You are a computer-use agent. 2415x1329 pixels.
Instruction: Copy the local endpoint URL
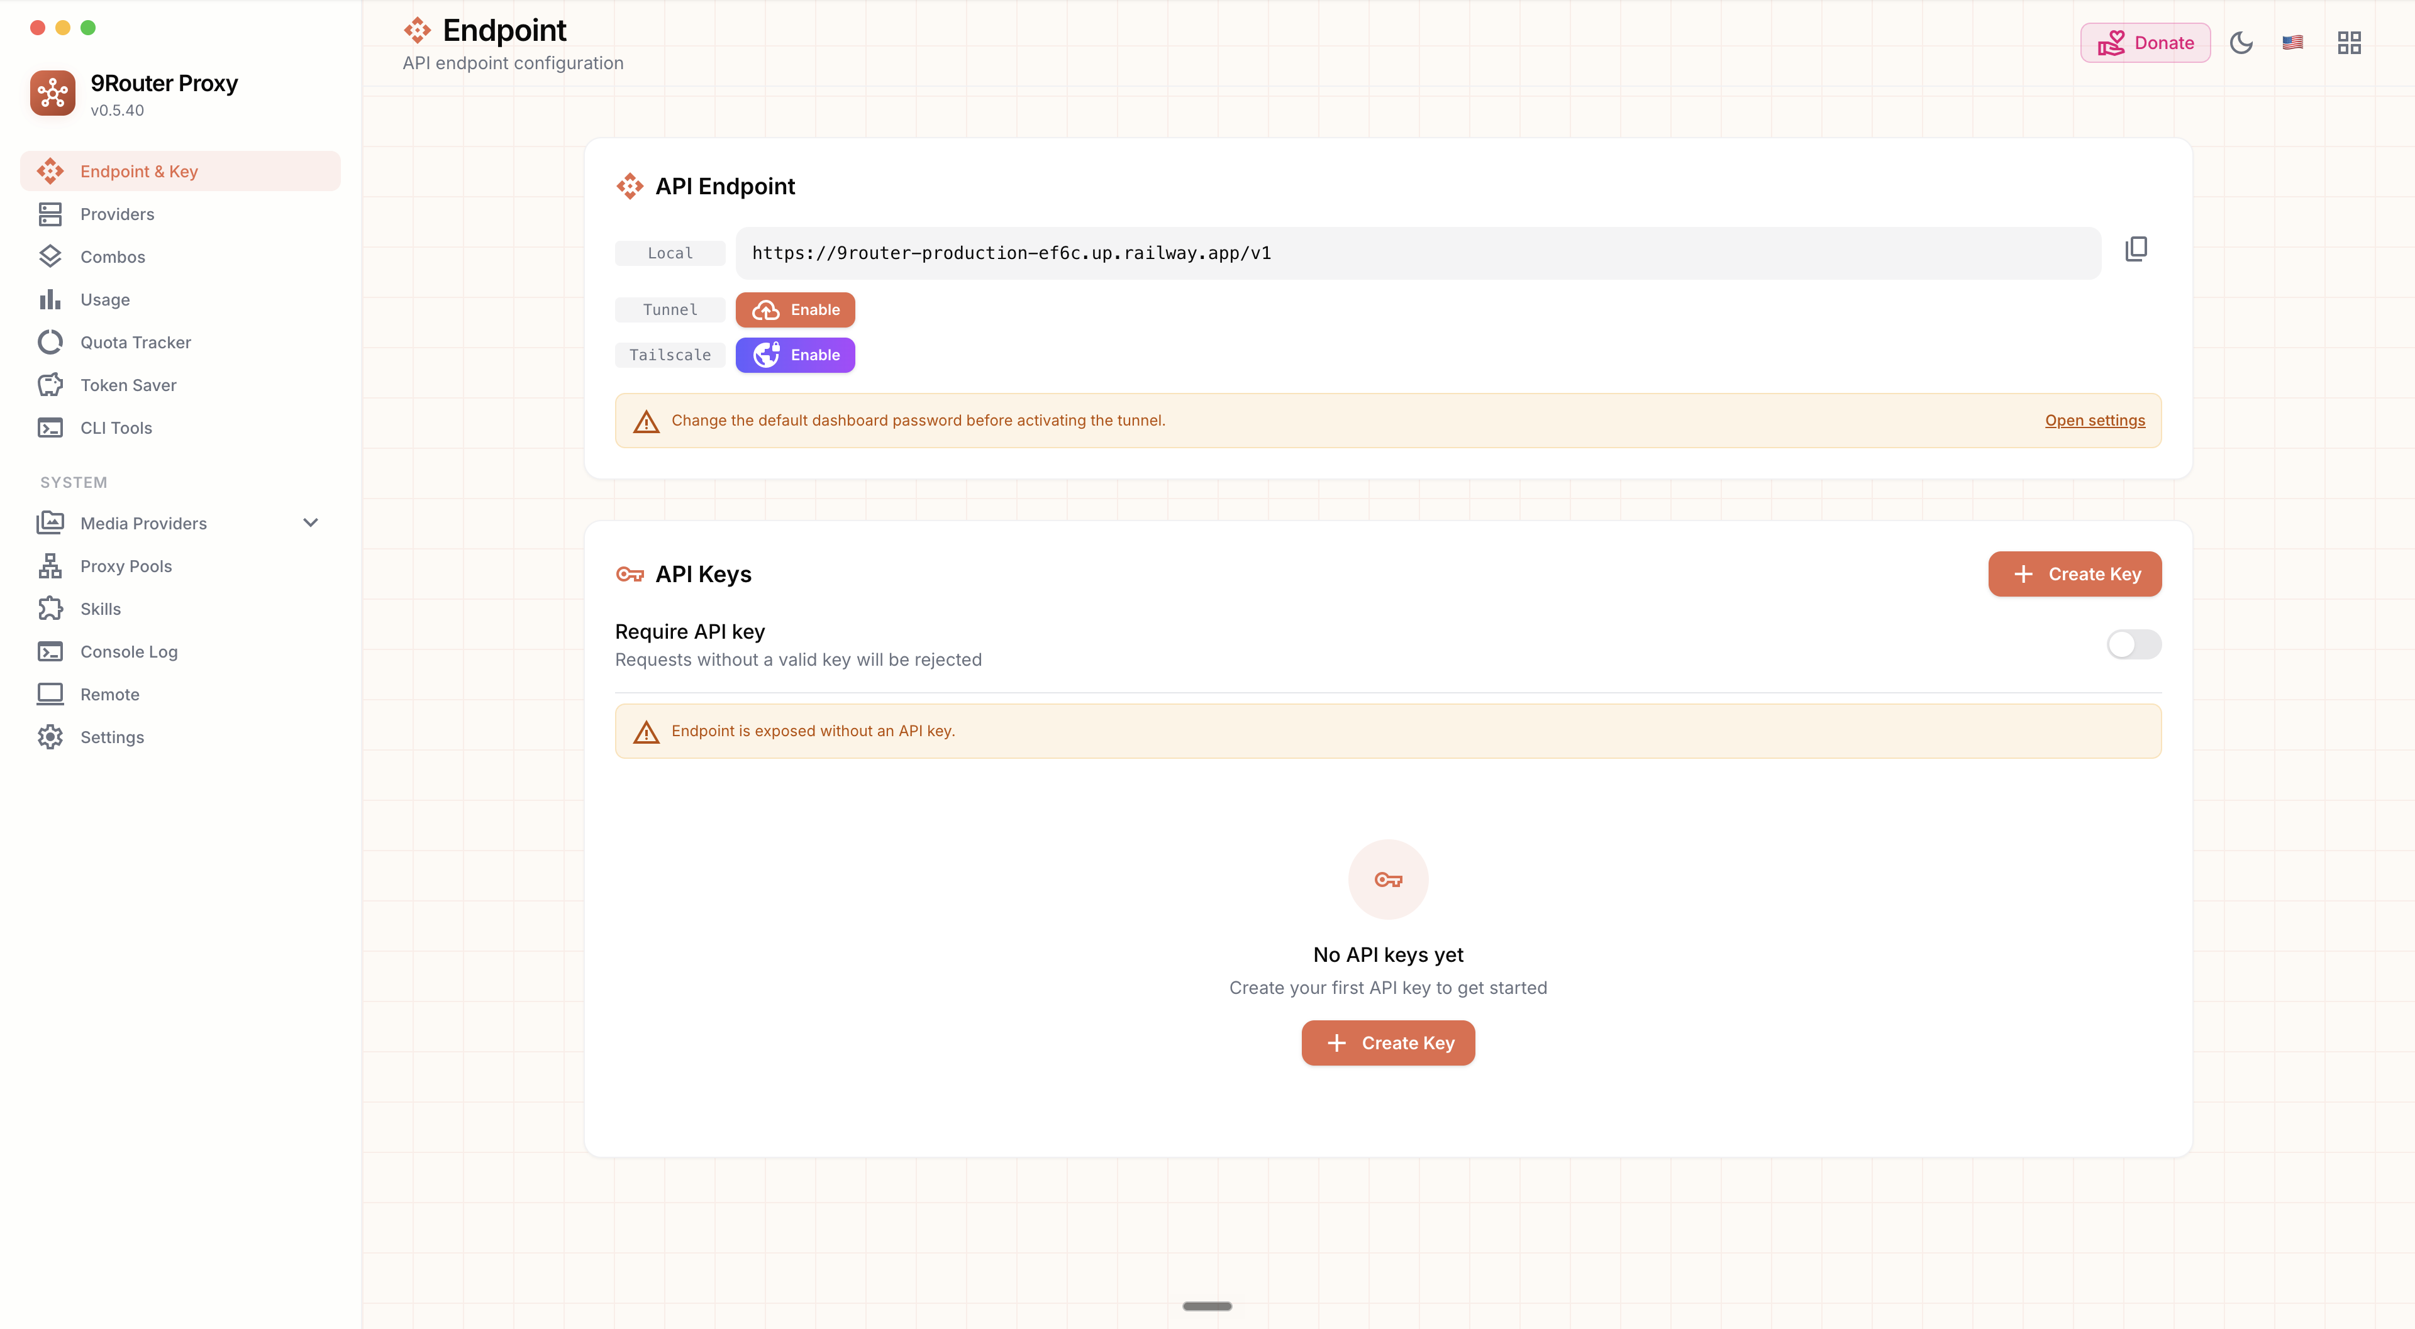2136,250
